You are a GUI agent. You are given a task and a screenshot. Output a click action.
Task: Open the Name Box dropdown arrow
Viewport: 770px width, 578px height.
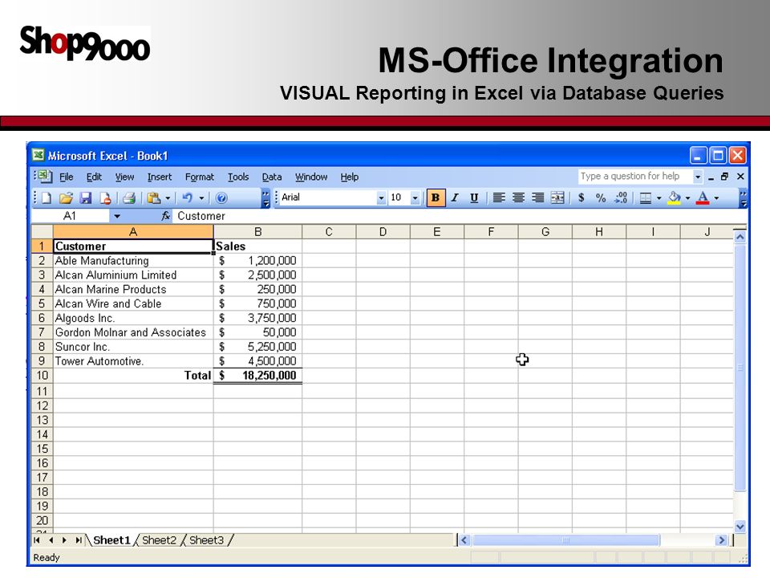pos(117,216)
